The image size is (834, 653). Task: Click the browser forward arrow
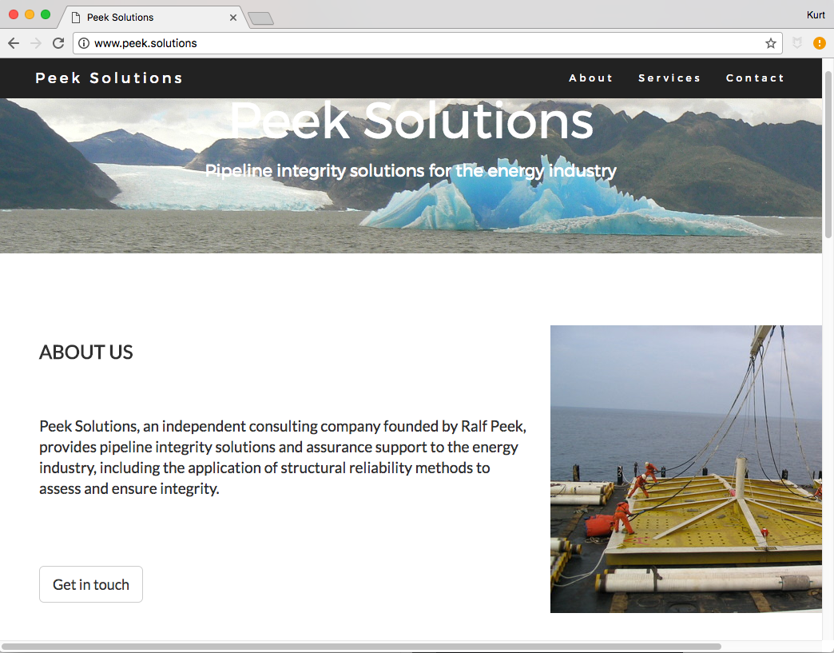click(36, 43)
